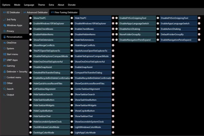The image size is (204, 136).
Task: Open the Search sidebar item
Action: [x=10, y=89]
